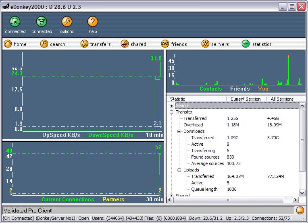Click the shared arrows icon
The width and height of the screenshot is (308, 223).
click(x=125, y=43)
